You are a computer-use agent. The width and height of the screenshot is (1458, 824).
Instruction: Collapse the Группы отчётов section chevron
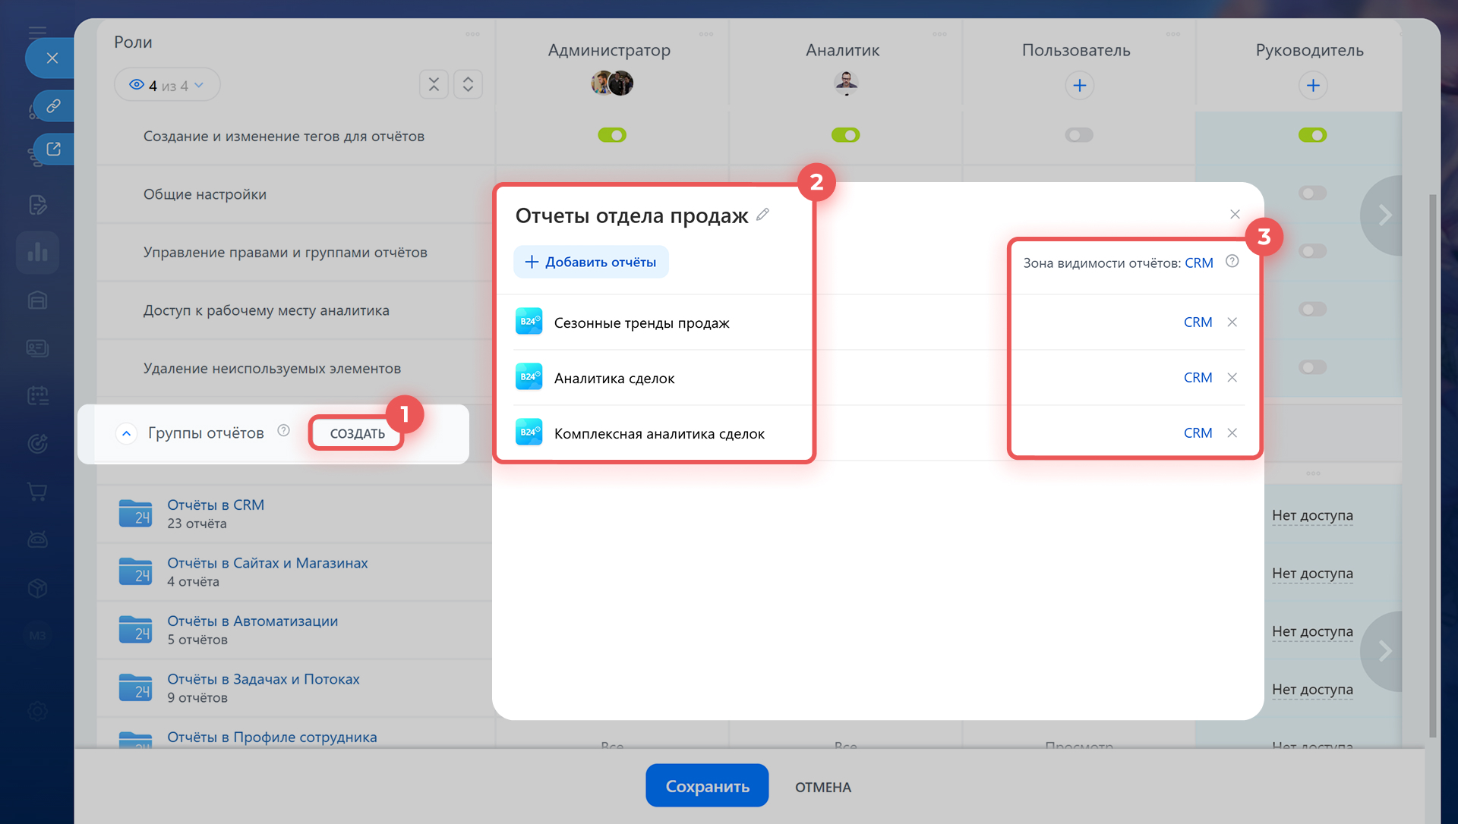[x=126, y=433]
